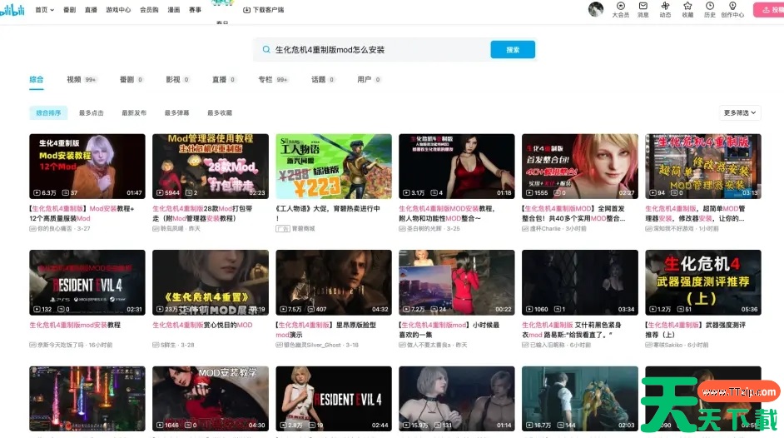Click the magnifier icon in search box
Viewport: 784px width, 438px height.
(x=266, y=49)
